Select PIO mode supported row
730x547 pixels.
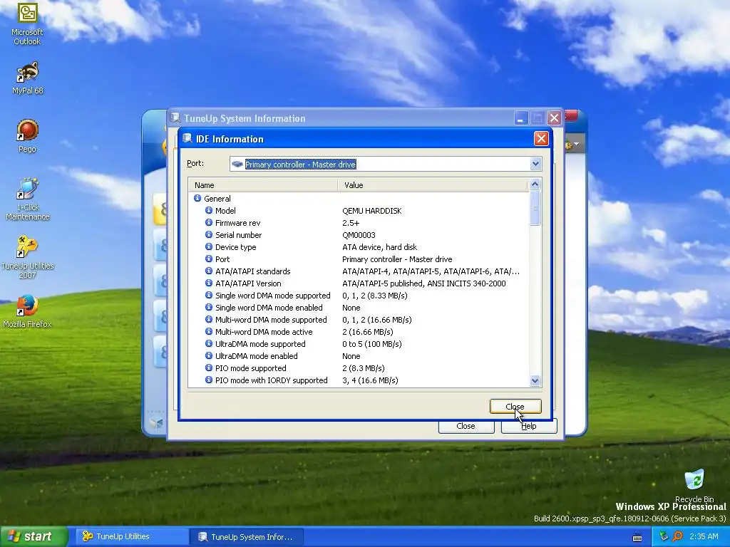point(359,368)
